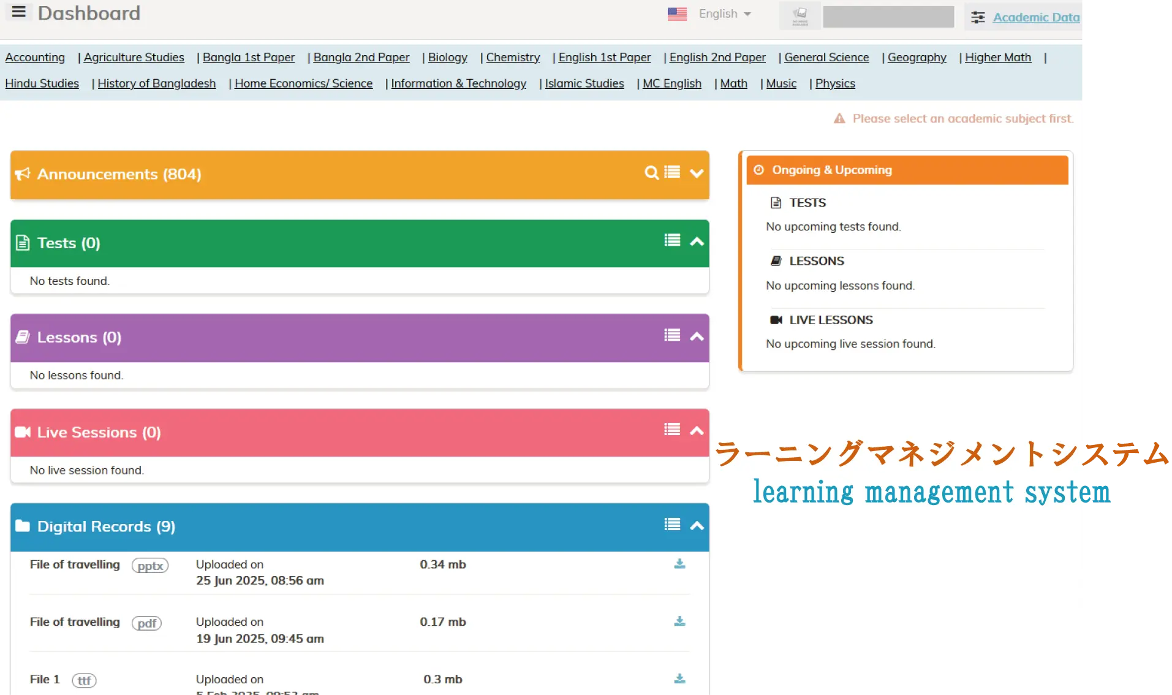1172x695 pixels.
Task: Open Islamic Studies subject
Action: (584, 83)
